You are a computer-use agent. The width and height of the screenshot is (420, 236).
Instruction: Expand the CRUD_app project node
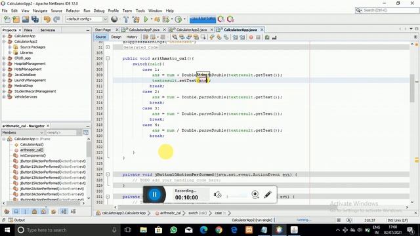pyautogui.click(x=4, y=58)
